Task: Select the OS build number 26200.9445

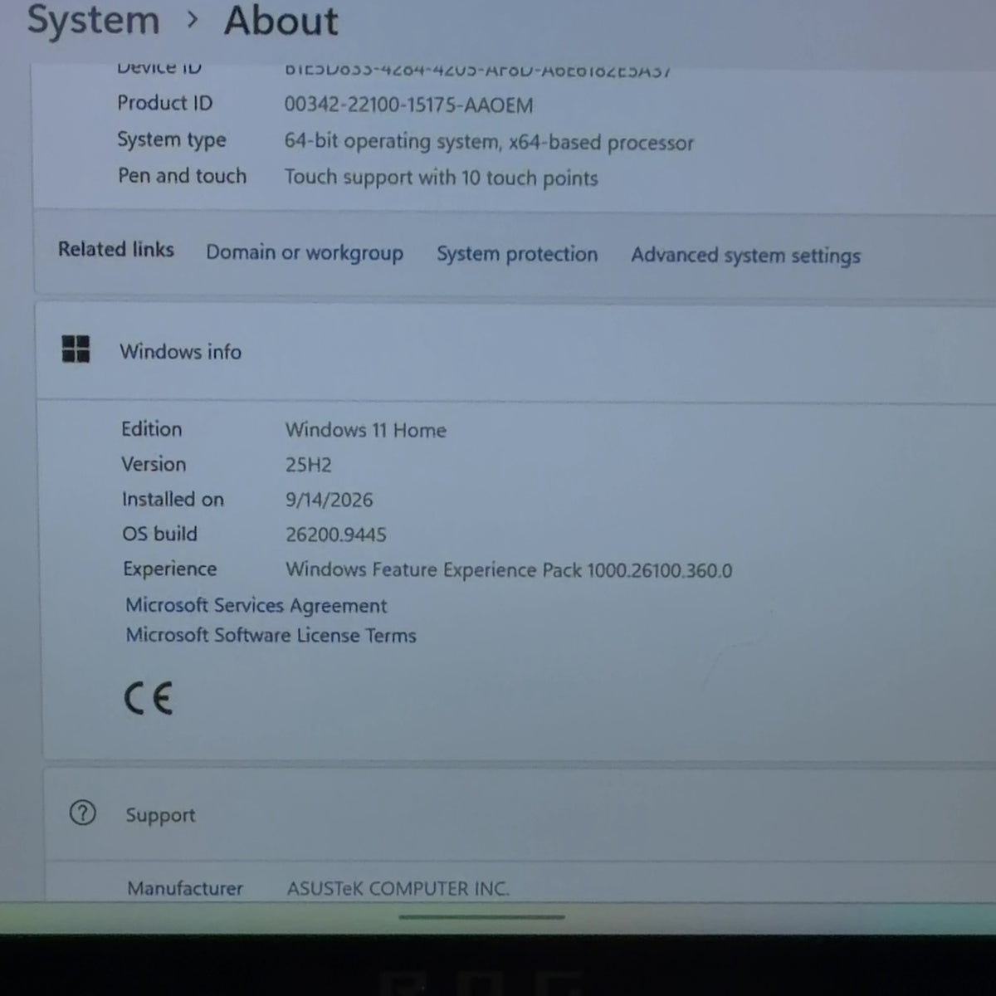Action: coord(336,535)
